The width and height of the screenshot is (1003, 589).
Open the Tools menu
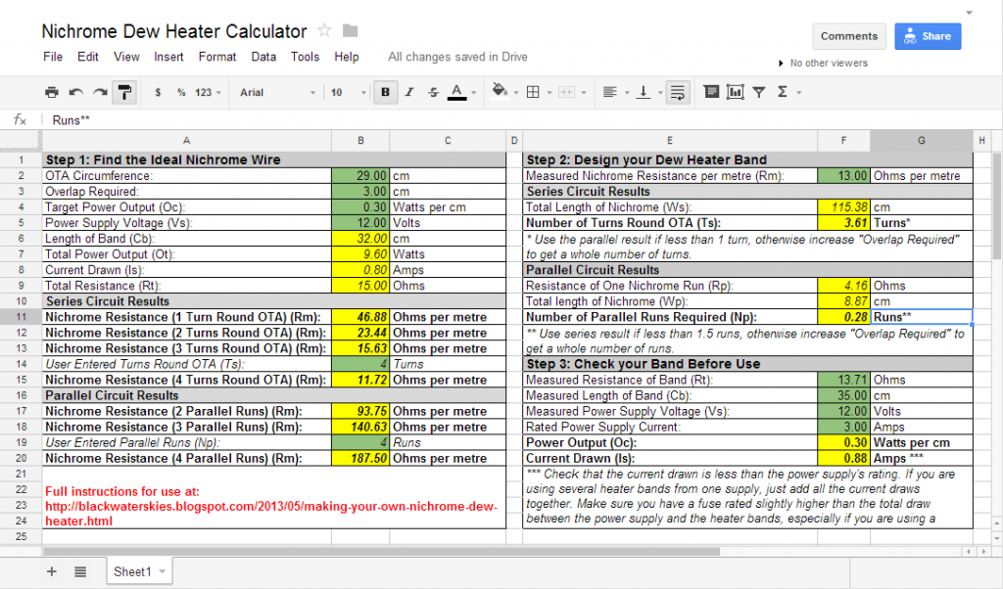tap(306, 57)
